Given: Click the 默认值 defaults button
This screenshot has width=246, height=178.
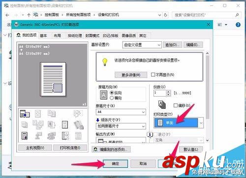Looking at the screenshot, I should click(x=191, y=150).
